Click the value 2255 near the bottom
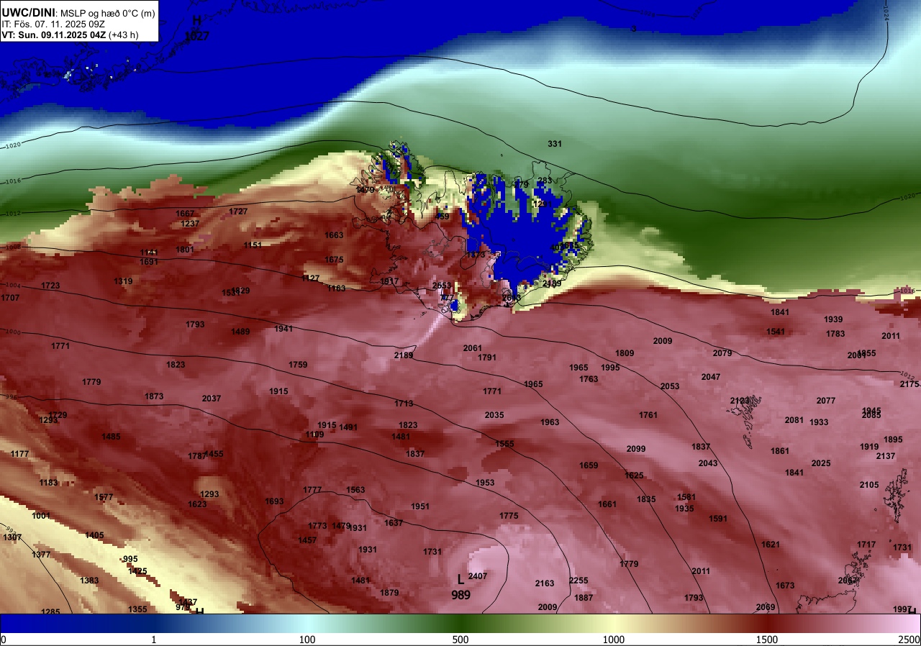Viewport: 921px width, 646px height. (x=579, y=581)
